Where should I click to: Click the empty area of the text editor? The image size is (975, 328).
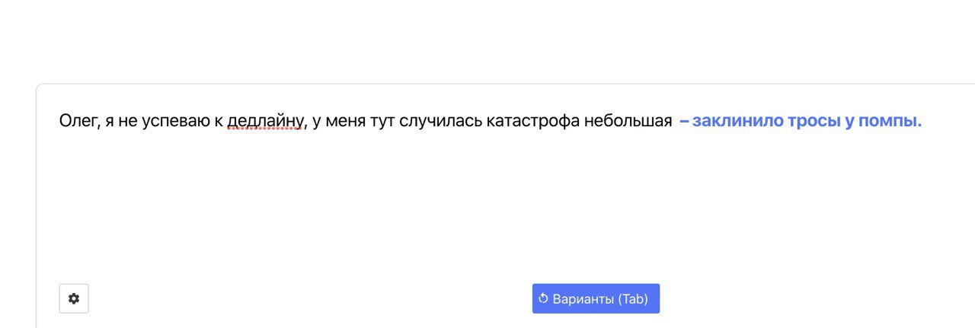[503, 205]
